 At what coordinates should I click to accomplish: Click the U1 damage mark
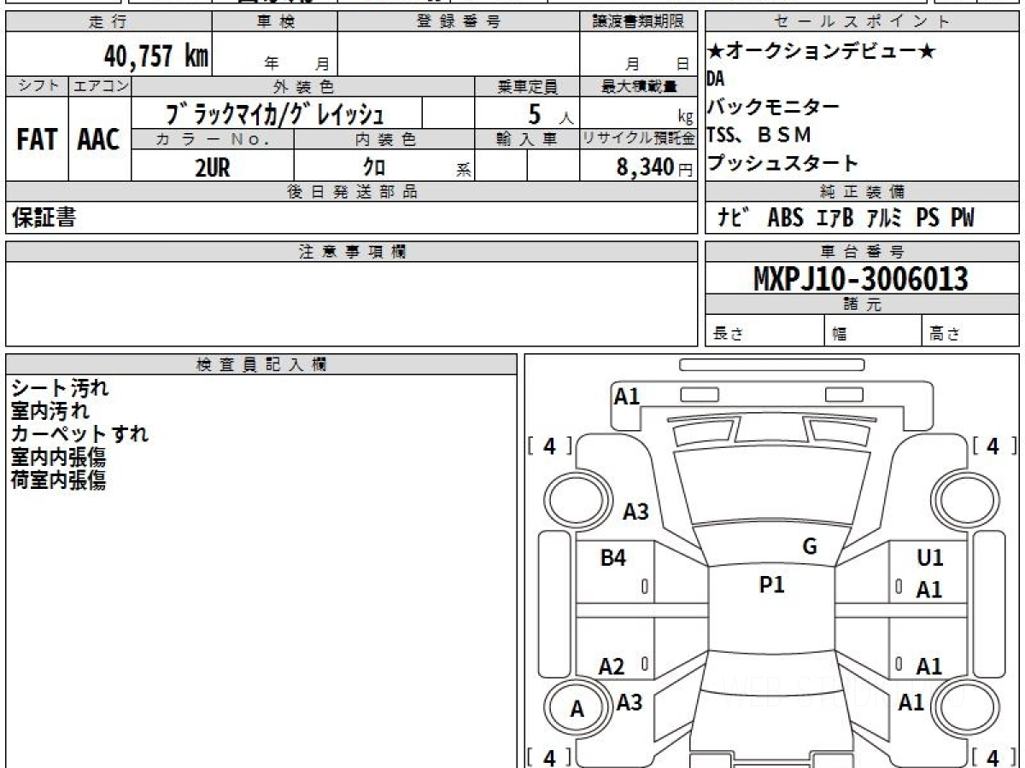tap(930, 558)
